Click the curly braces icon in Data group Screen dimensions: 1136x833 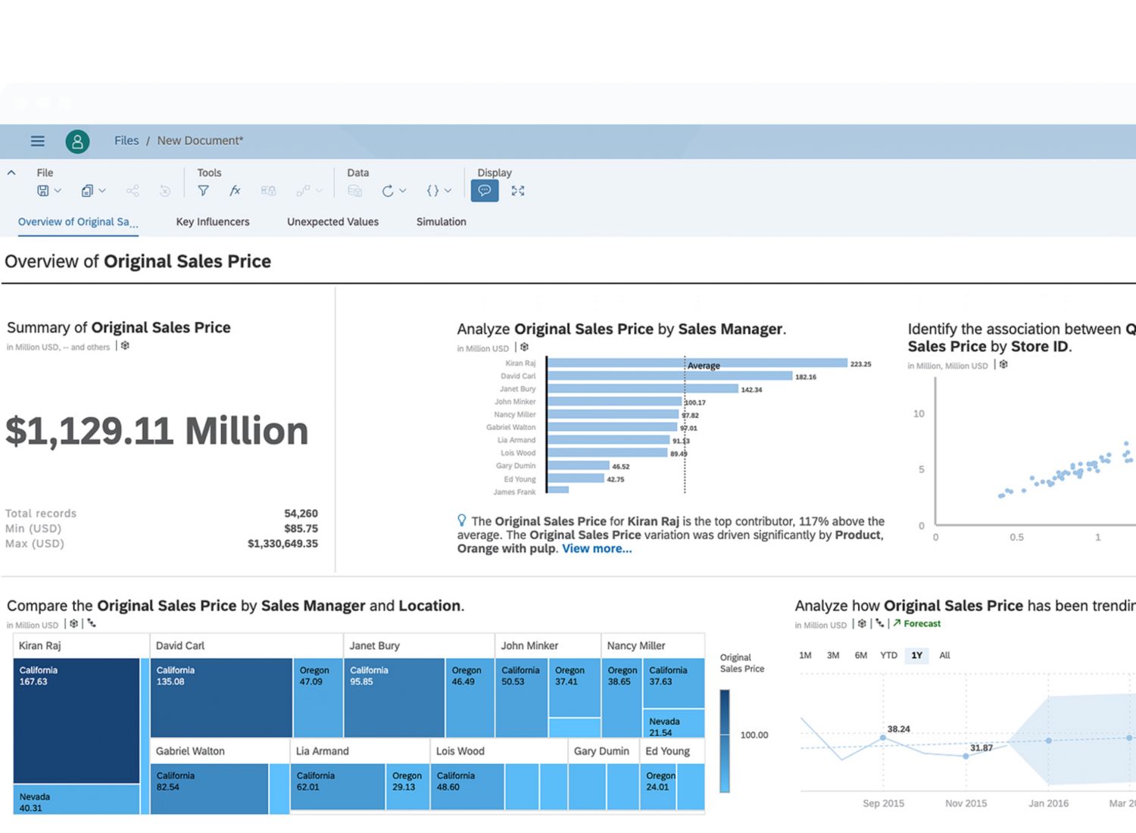coord(432,191)
